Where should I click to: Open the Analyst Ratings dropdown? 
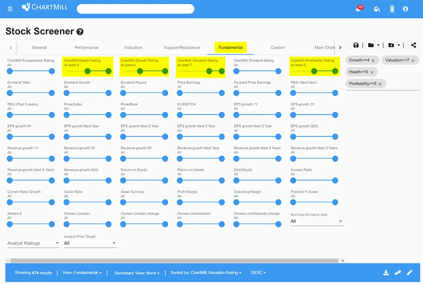(33, 243)
